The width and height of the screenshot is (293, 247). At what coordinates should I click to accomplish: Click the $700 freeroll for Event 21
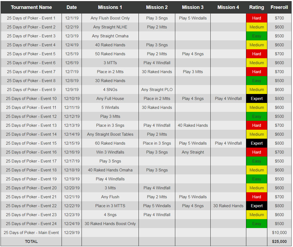click(x=279, y=197)
